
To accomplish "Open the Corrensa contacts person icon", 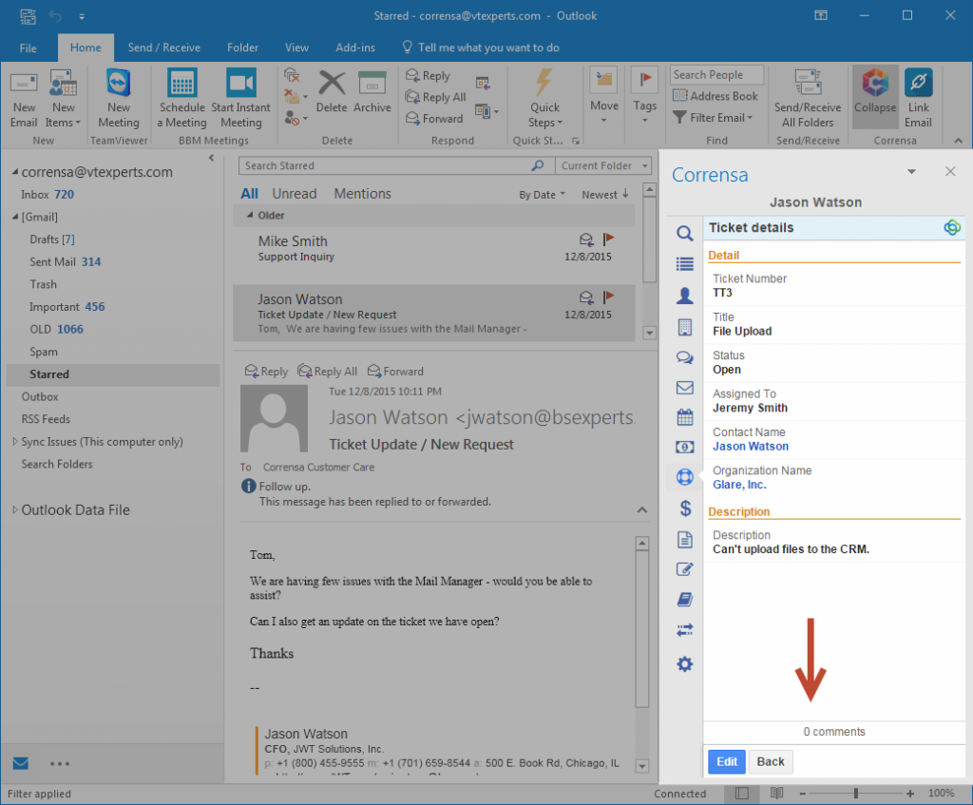I will [684, 296].
